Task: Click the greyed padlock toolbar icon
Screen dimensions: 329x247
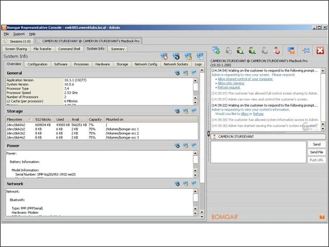Action: pyautogui.click(x=229, y=50)
